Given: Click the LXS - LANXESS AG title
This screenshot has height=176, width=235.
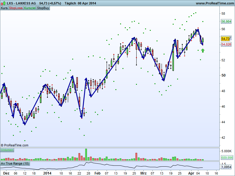Looking at the screenshot, I should point(21,3).
